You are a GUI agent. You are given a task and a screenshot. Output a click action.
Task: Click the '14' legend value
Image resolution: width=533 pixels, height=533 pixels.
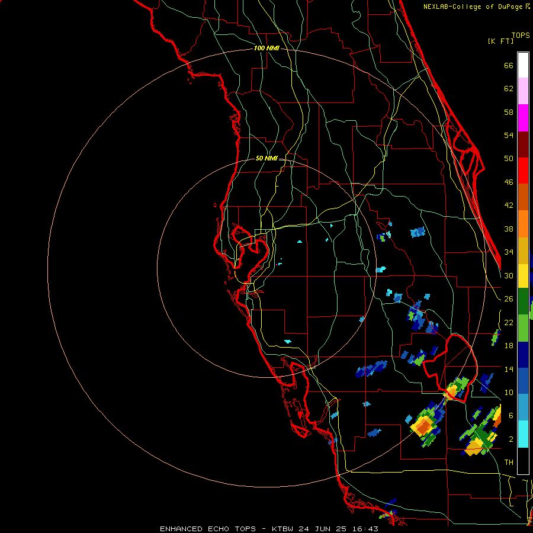coord(509,369)
